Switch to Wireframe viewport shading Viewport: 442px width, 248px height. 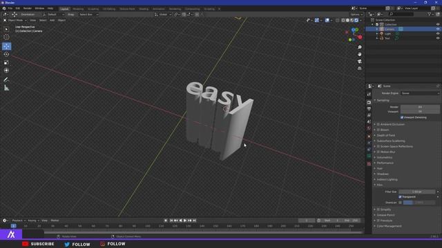(343, 20)
